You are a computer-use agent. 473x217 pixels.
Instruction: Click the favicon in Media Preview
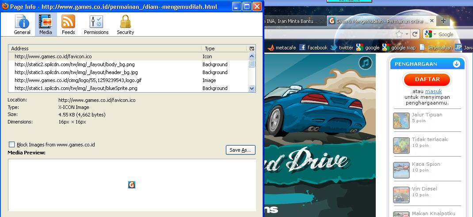[x=132, y=185]
